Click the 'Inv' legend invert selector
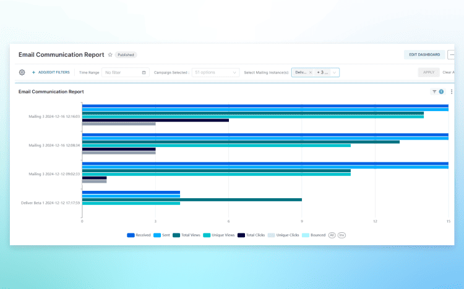Screen dimensions: 464x289 pos(342,235)
